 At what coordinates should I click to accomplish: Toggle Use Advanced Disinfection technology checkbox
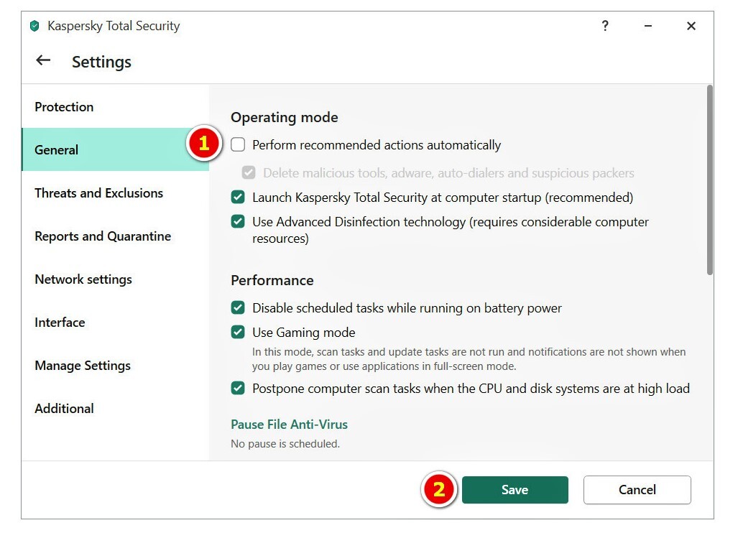[x=238, y=221]
